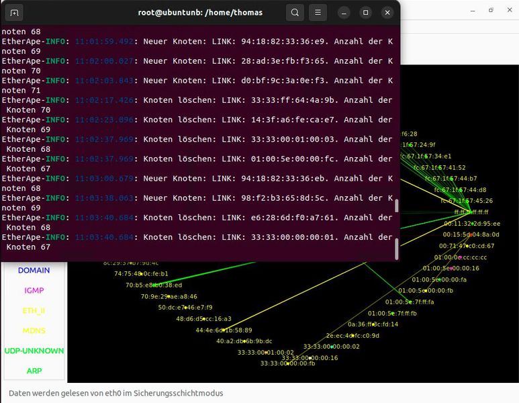The width and height of the screenshot is (519, 403).
Task: Click node 00:11:32:2d:95:ee
Action: click(x=472, y=224)
